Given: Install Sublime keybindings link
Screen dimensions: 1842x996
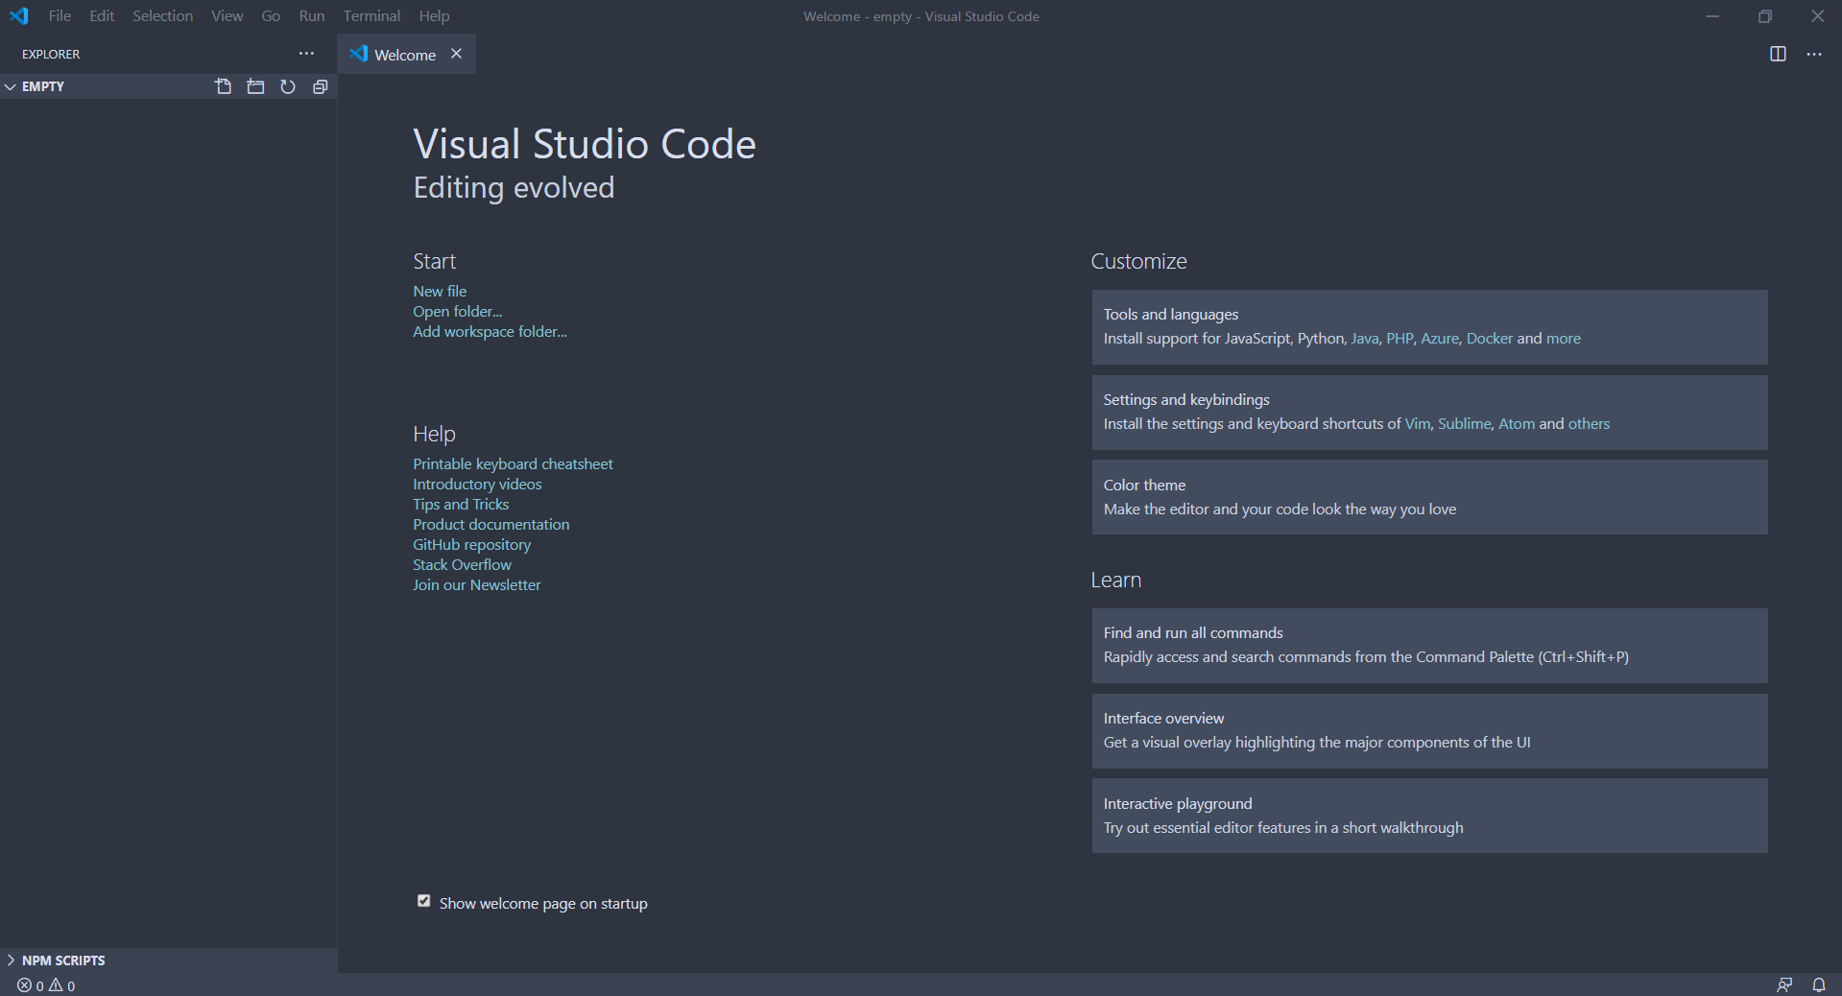Looking at the screenshot, I should (x=1465, y=423).
